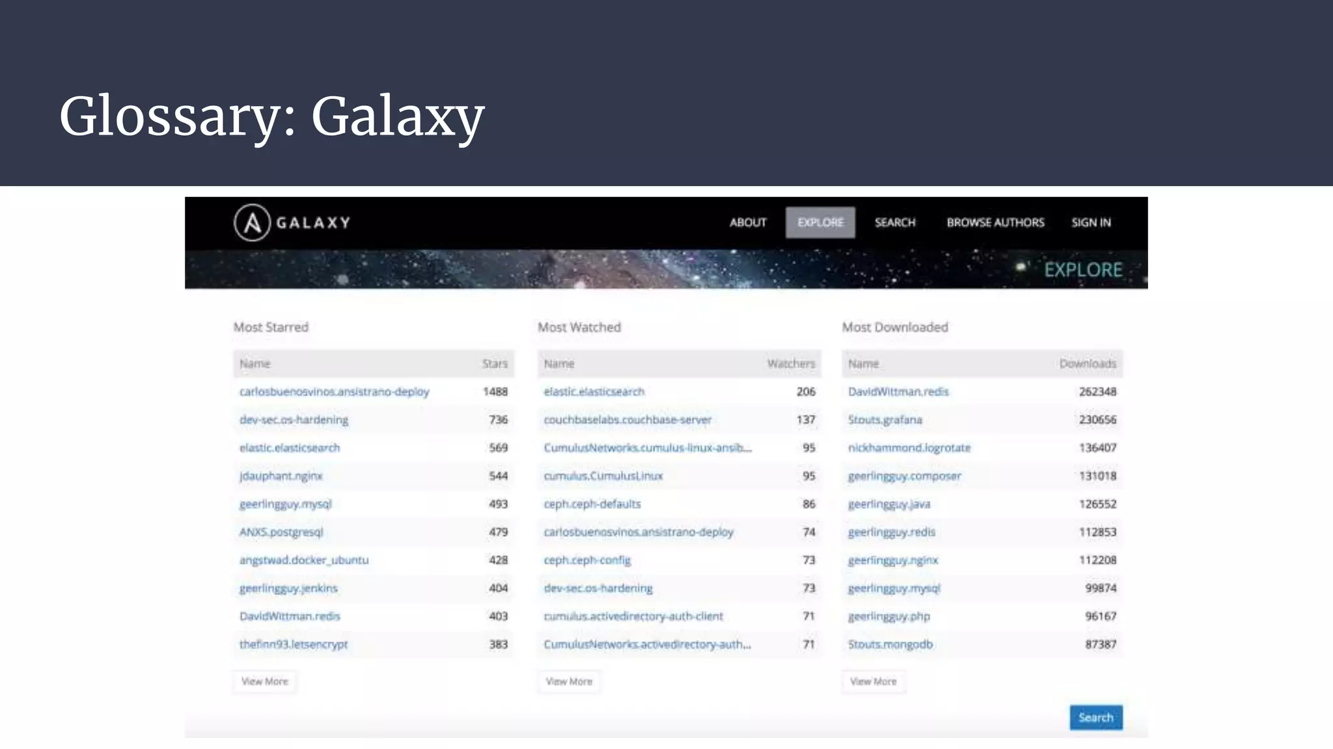Open DavidWittman.redis in Most Downloaded
Image resolution: width=1333 pixels, height=749 pixels.
[x=898, y=391]
